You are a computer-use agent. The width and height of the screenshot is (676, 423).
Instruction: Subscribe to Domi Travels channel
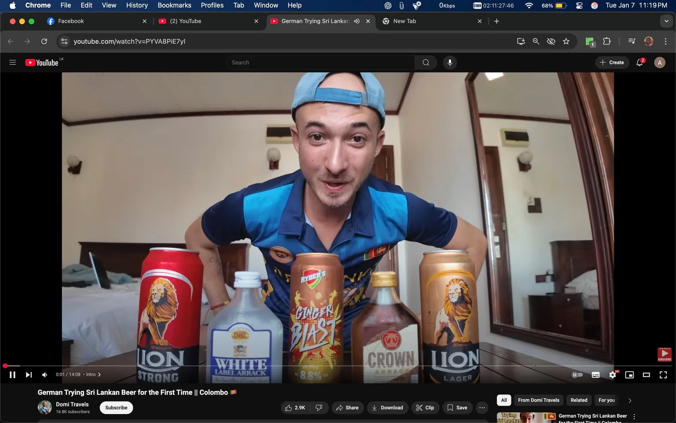pyautogui.click(x=116, y=408)
